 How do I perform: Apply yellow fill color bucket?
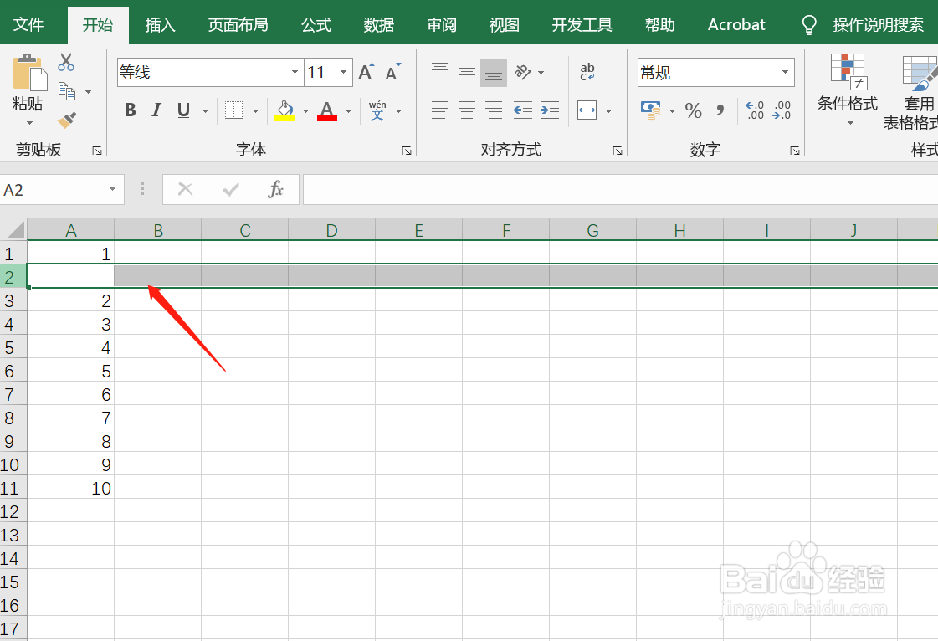click(284, 110)
